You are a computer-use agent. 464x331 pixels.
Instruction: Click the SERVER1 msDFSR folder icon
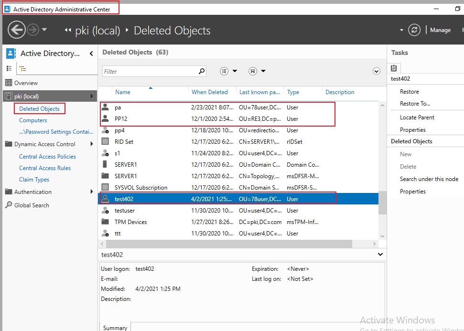[x=105, y=176]
